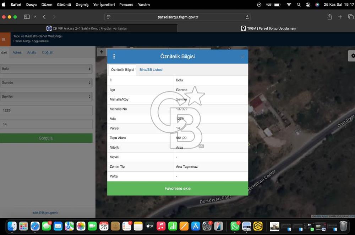Expand the Gerede district dropdown
This screenshot has width=355, height=235.
tap(46, 82)
